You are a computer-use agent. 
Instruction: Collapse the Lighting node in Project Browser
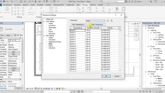click(x=148, y=30)
